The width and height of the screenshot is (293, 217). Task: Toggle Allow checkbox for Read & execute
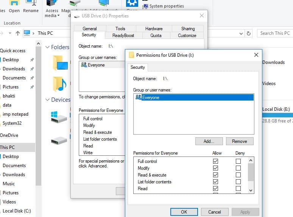pos(215,175)
